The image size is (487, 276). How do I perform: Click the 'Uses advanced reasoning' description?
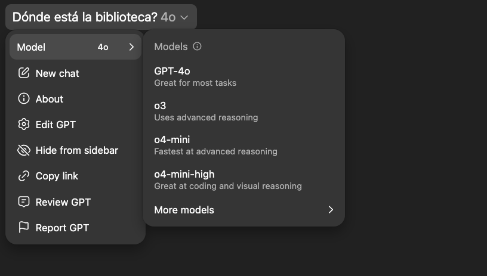206,117
